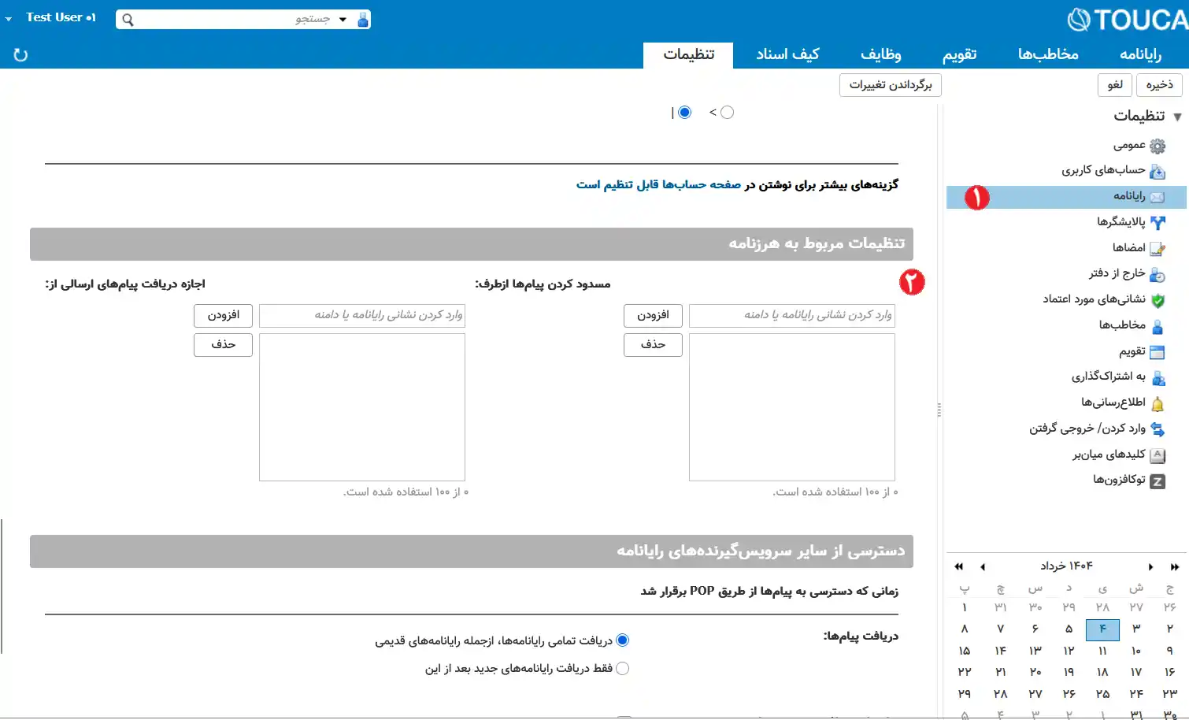The height and width of the screenshot is (720, 1189).
Task: Click blocked senders list box
Action: click(x=792, y=407)
